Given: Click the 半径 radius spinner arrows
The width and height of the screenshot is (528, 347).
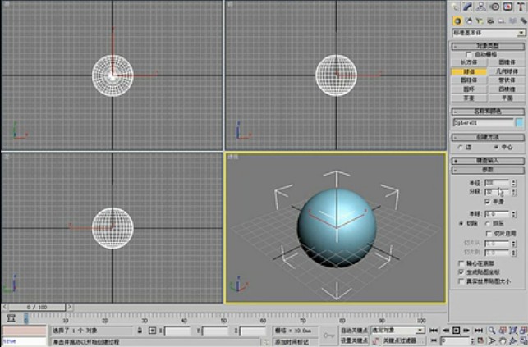Looking at the screenshot, I should (x=513, y=183).
